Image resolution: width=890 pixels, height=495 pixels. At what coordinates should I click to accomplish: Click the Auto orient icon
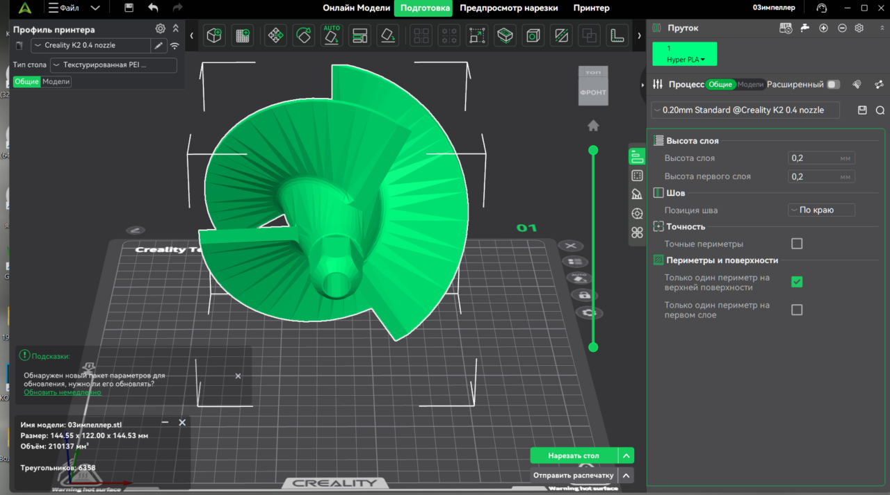pyautogui.click(x=332, y=35)
